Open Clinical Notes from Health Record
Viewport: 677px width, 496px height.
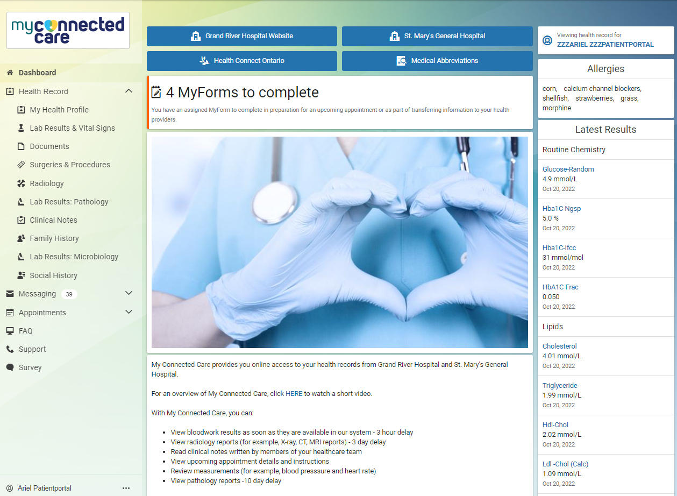(53, 220)
